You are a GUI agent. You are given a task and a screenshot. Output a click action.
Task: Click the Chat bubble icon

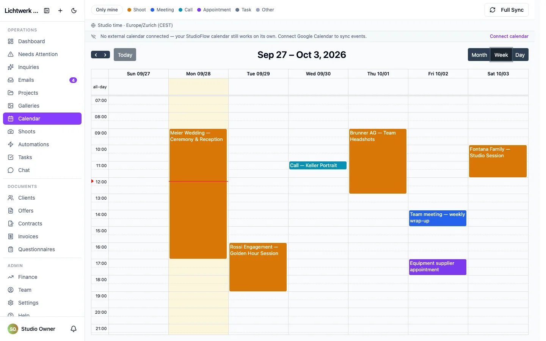(11, 170)
